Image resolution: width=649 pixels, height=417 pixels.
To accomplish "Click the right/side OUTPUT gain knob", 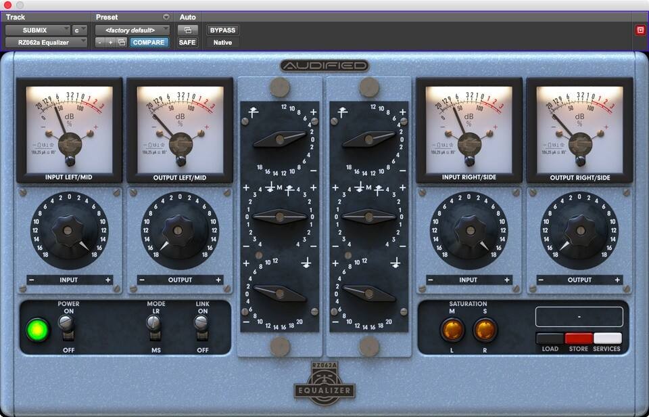I will point(579,231).
